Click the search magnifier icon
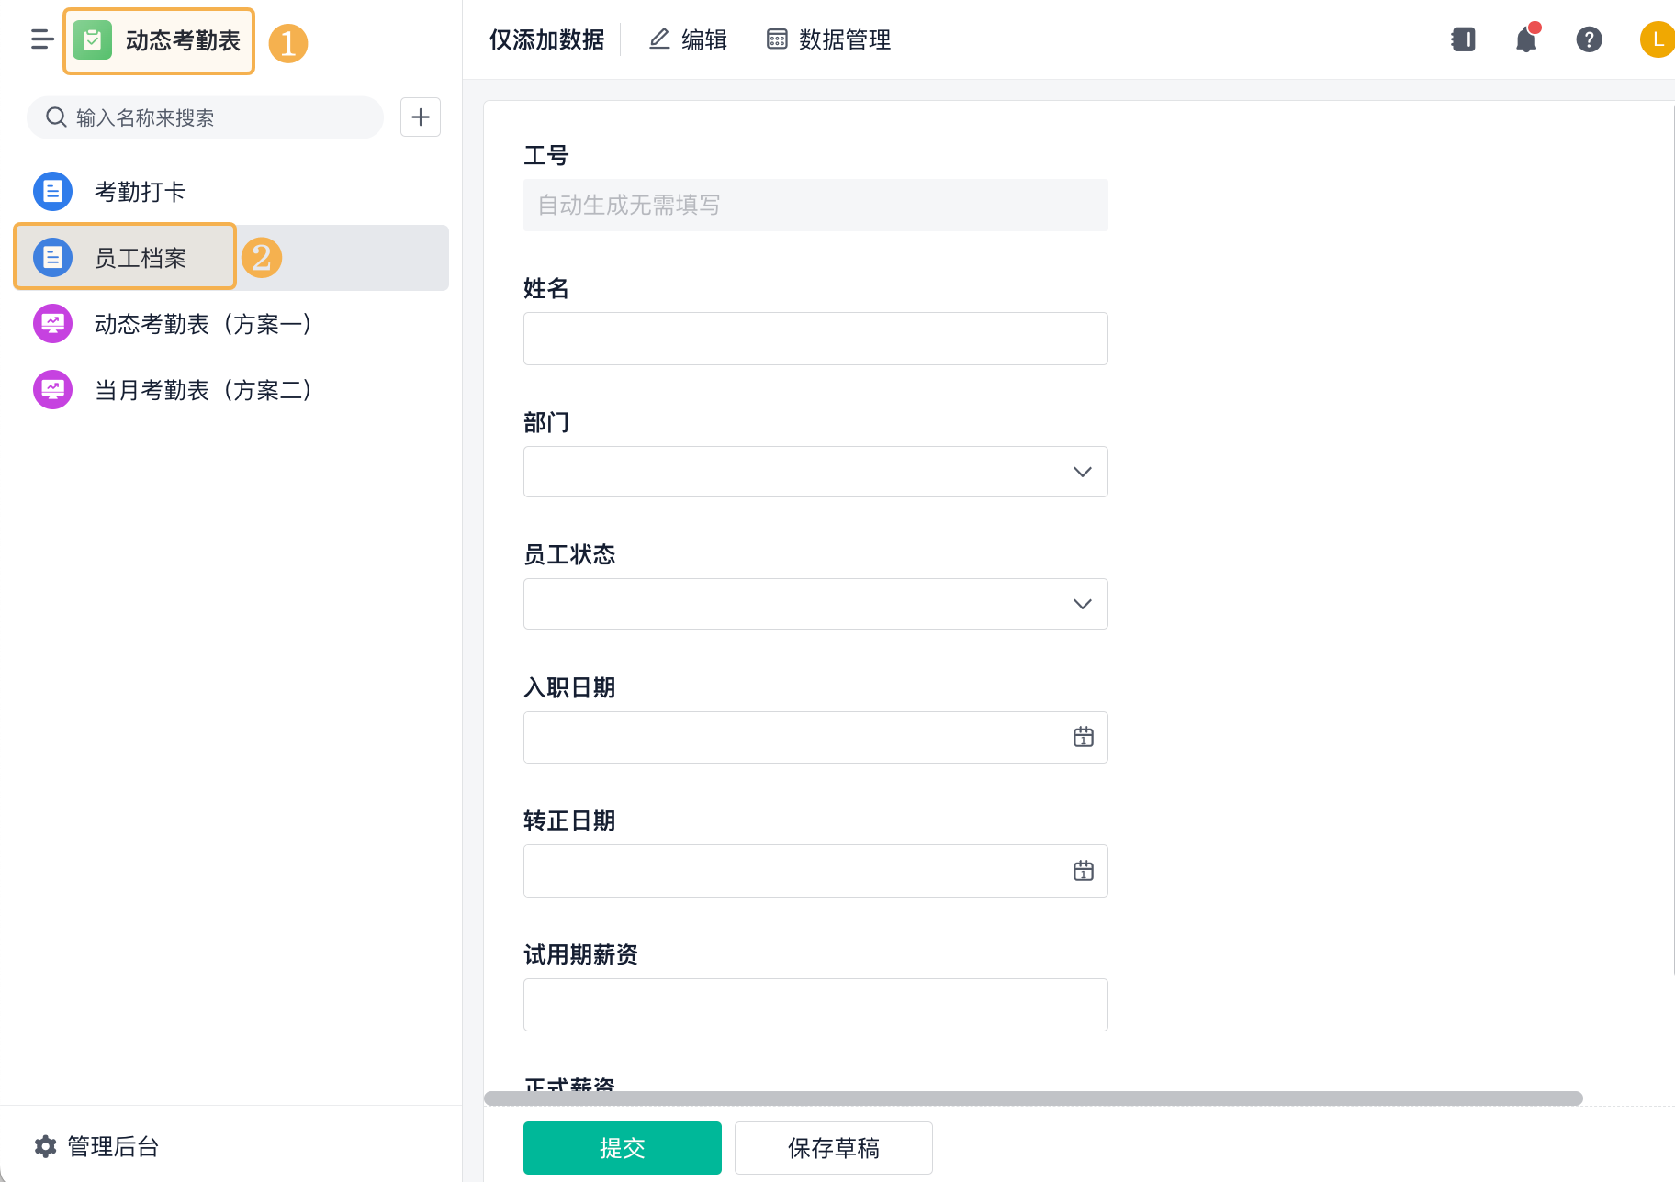This screenshot has height=1182, width=1675. pos(56,117)
